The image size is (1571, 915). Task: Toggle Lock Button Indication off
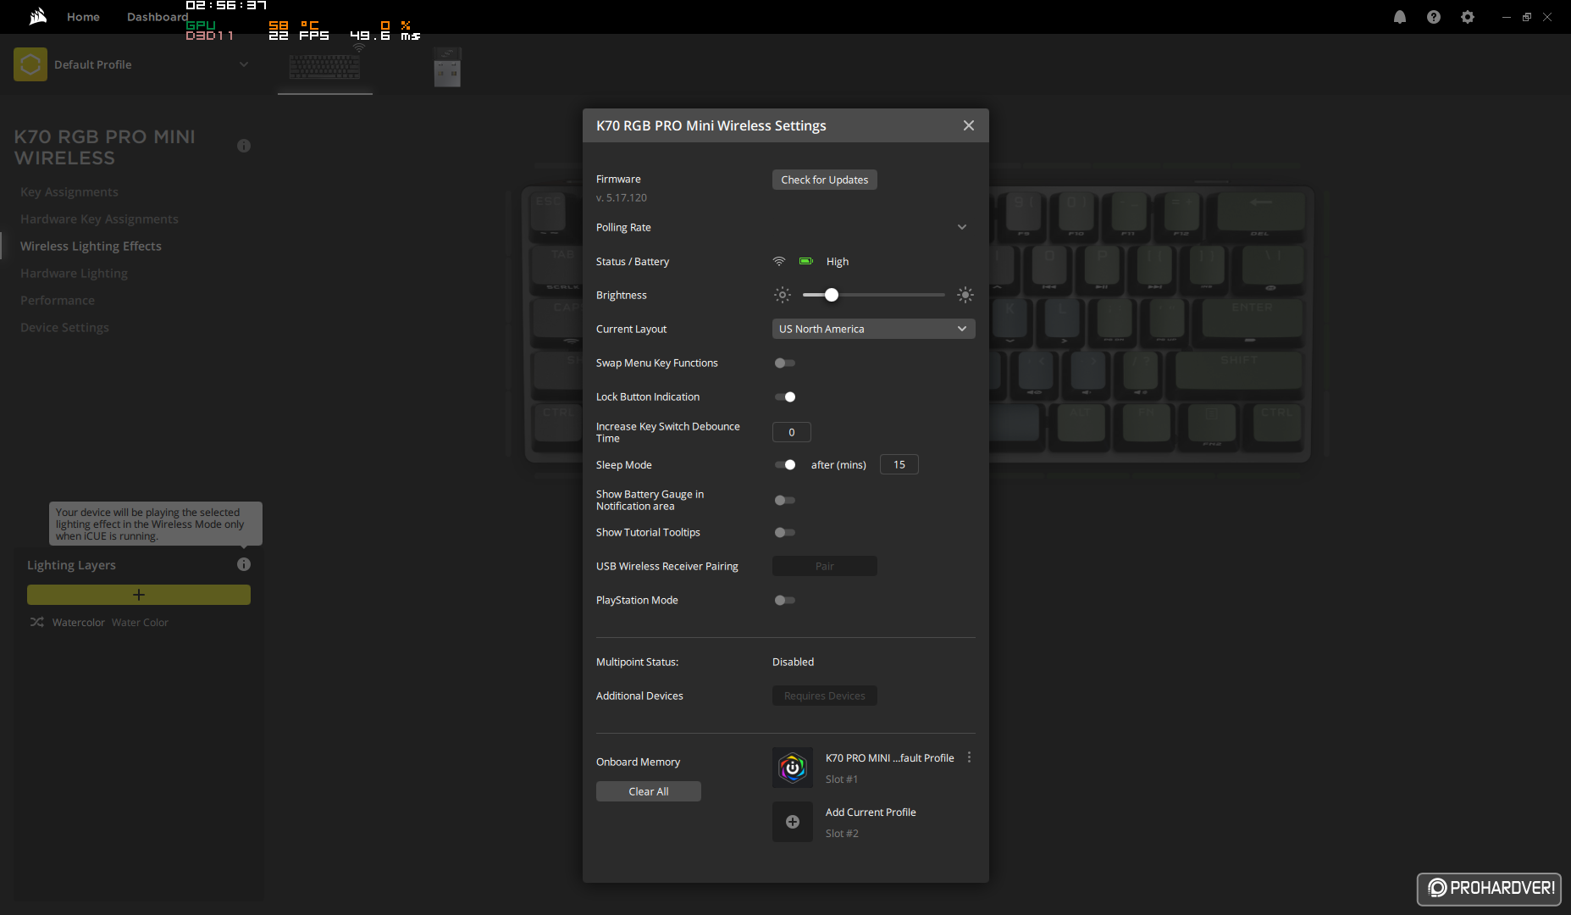785,396
